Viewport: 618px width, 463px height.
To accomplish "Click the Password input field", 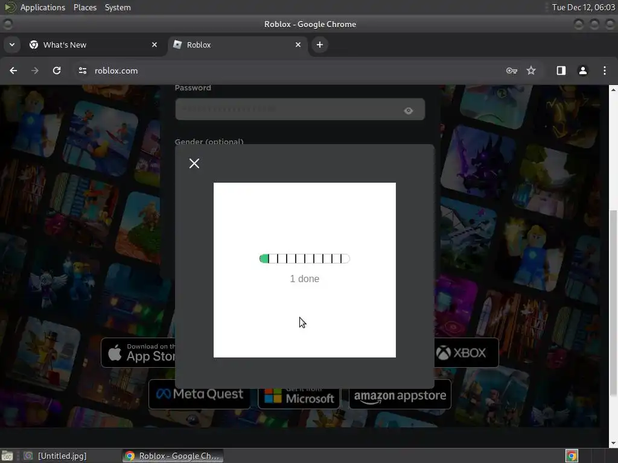I will 300,110.
